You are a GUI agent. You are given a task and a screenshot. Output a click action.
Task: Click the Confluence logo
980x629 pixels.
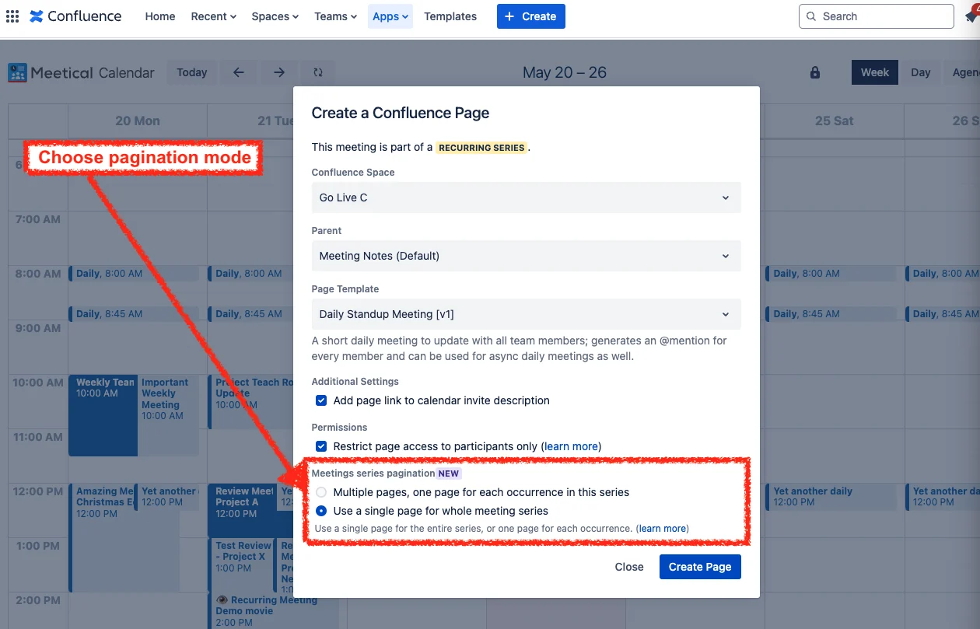[75, 16]
